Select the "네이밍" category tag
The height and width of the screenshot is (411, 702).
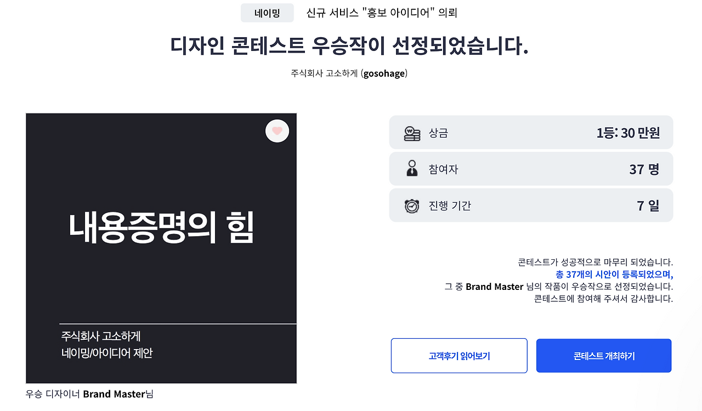tap(267, 12)
